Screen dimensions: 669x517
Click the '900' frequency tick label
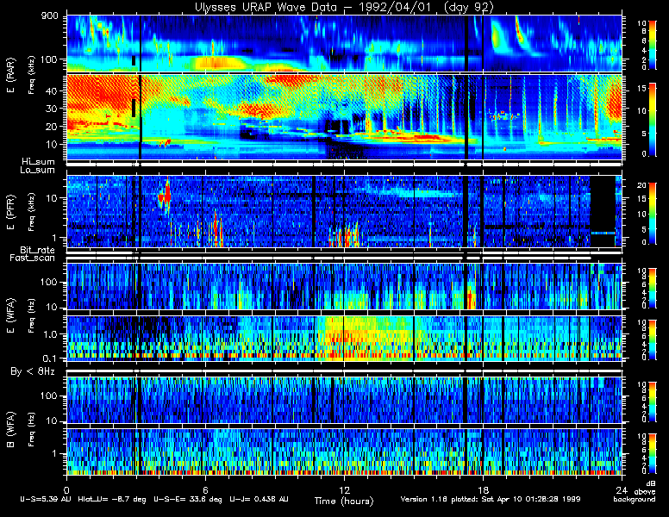49,17
